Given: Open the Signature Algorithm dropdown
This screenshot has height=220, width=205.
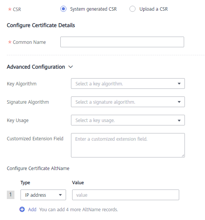Looking at the screenshot, I should [128, 102].
